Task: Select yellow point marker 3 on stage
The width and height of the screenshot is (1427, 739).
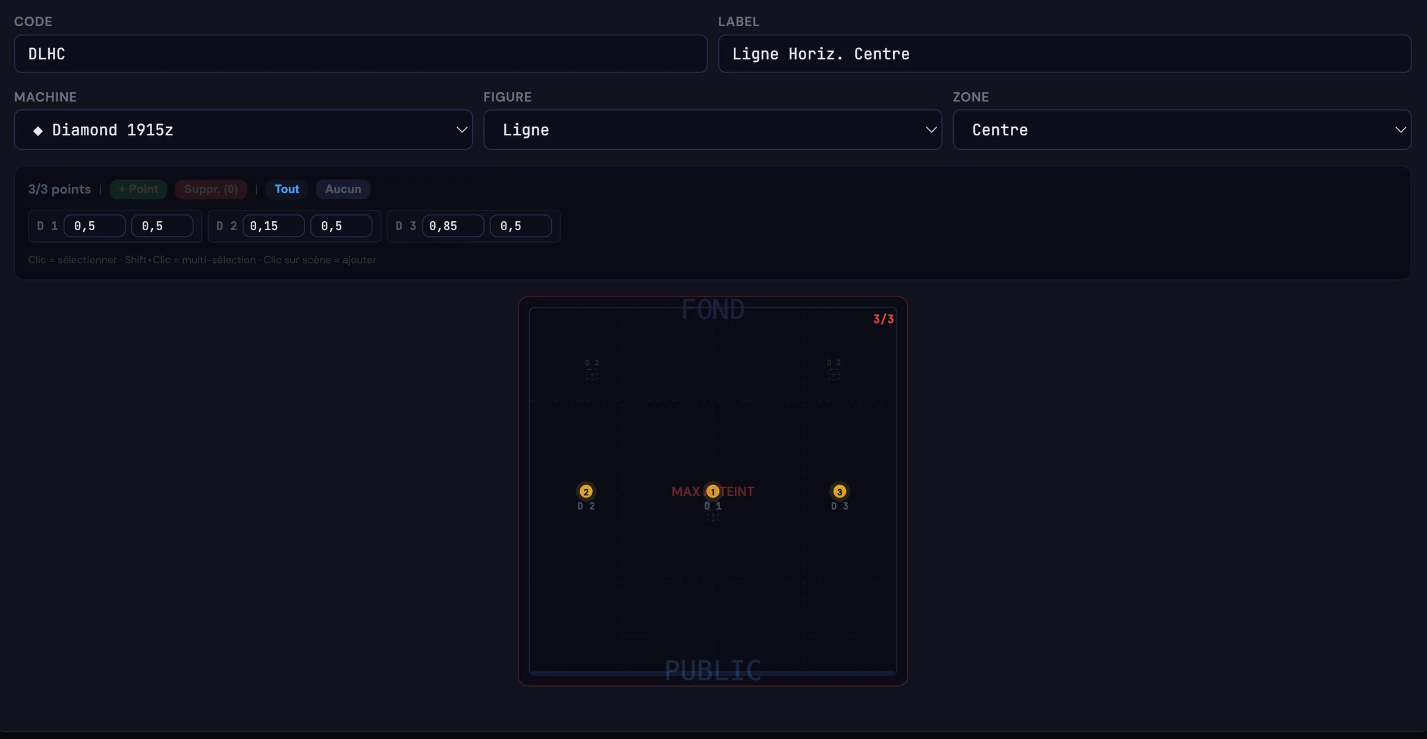Action: (x=839, y=491)
